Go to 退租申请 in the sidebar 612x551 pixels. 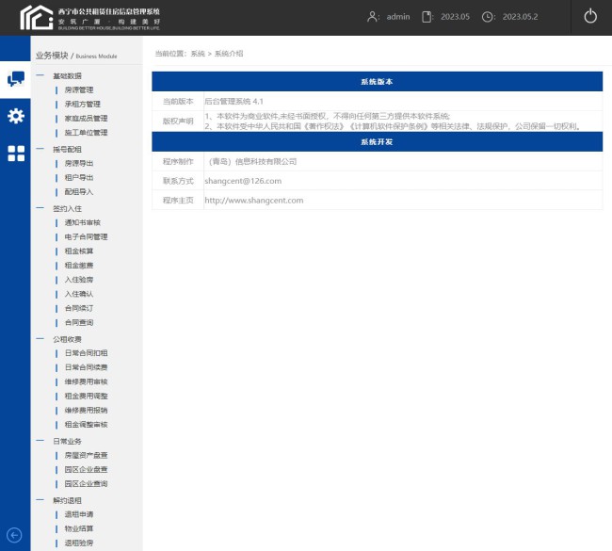click(78, 514)
